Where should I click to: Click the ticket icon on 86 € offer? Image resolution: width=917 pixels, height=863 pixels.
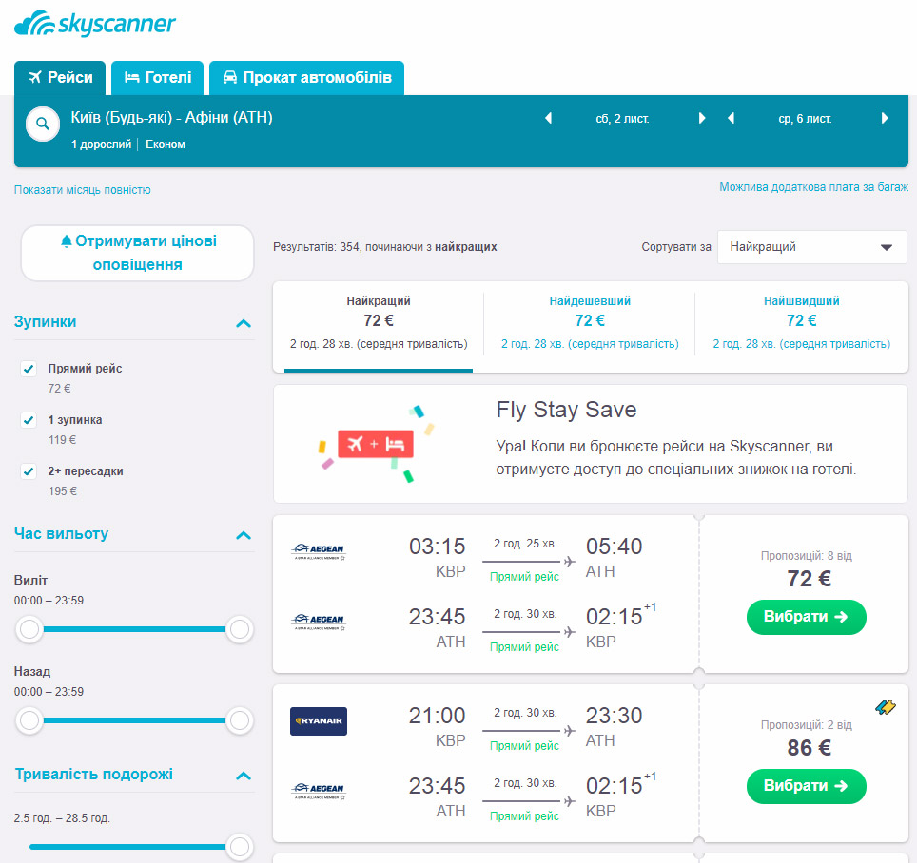pyautogui.click(x=886, y=708)
